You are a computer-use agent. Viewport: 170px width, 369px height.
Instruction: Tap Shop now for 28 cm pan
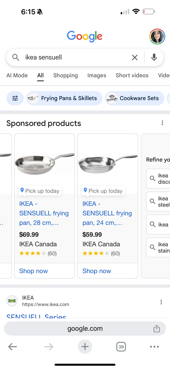34,271
